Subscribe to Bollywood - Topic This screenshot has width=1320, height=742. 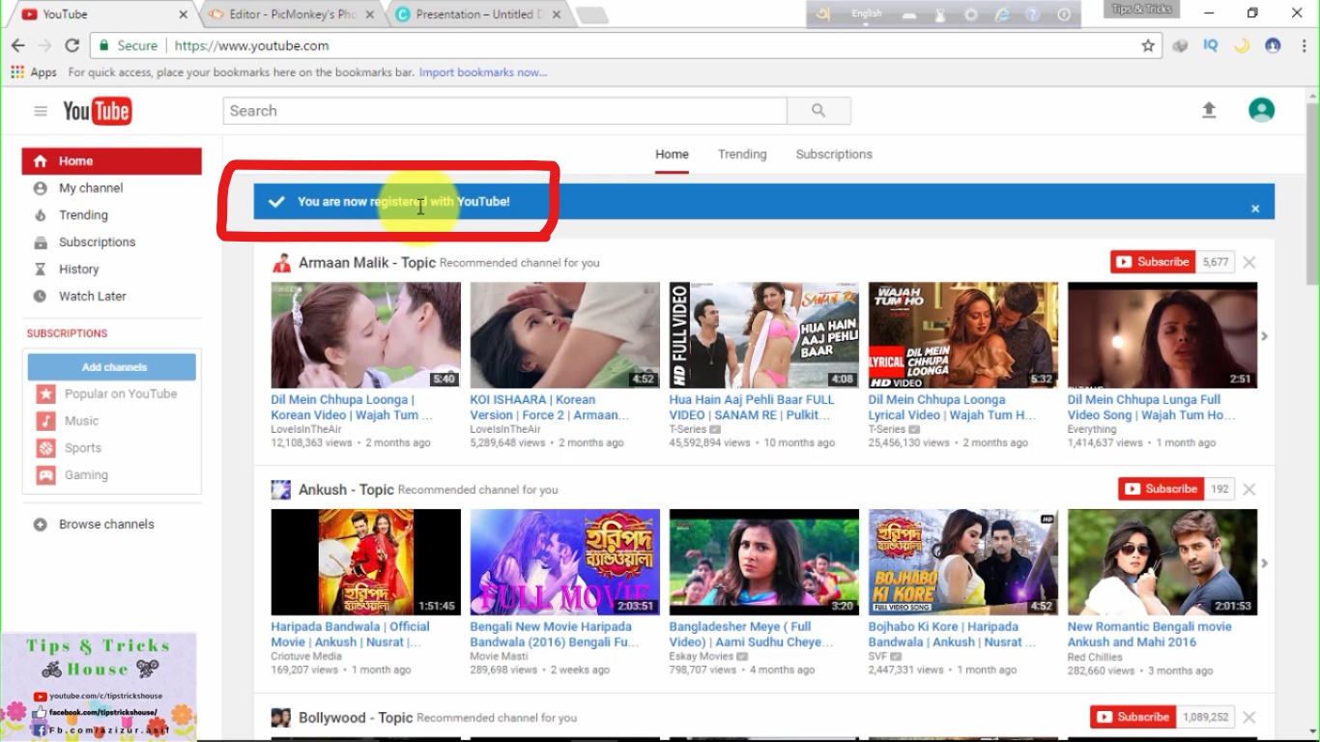pyautogui.click(x=1133, y=717)
